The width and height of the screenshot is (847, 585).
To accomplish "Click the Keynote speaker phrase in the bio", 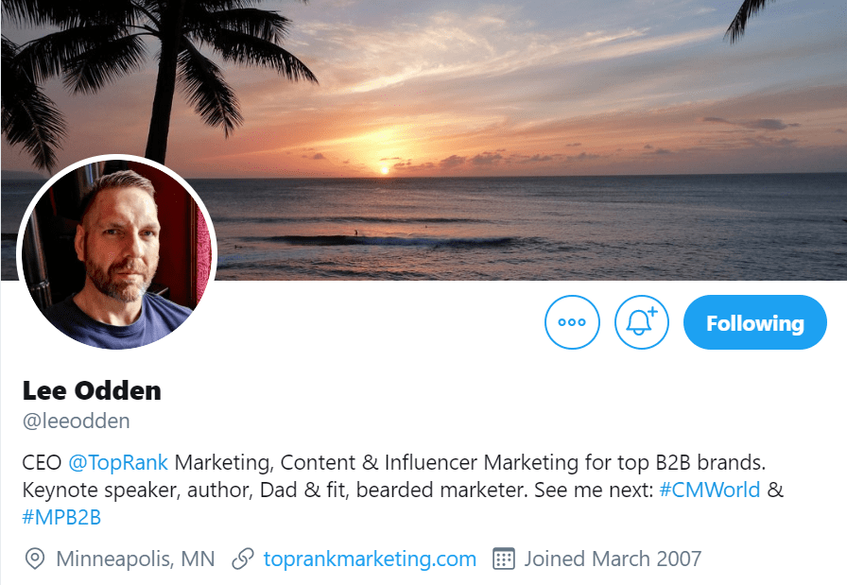I will pyautogui.click(x=100, y=490).
